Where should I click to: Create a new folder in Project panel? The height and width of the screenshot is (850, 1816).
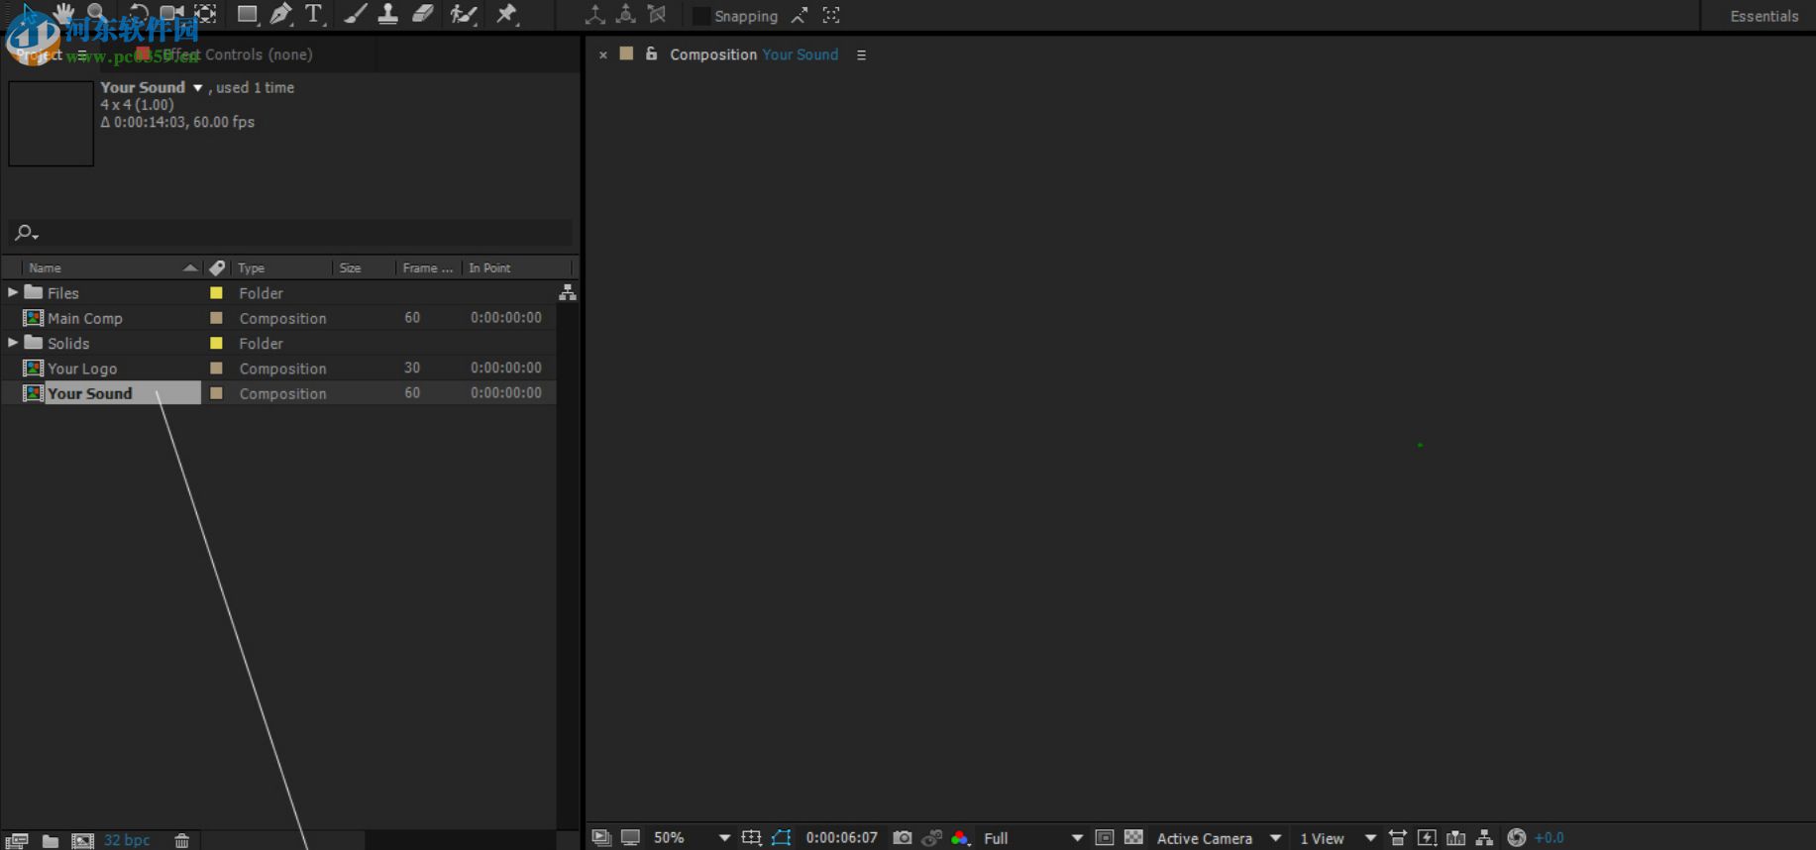[50, 840]
